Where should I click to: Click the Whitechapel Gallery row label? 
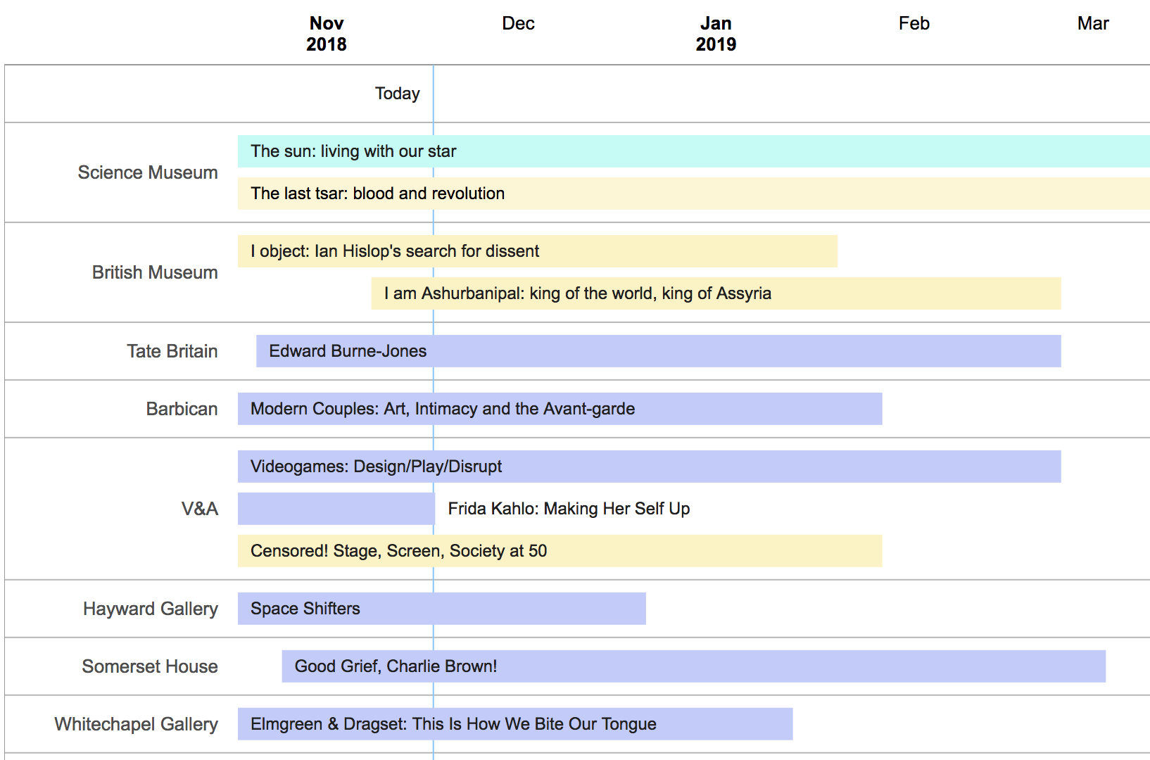click(x=137, y=724)
